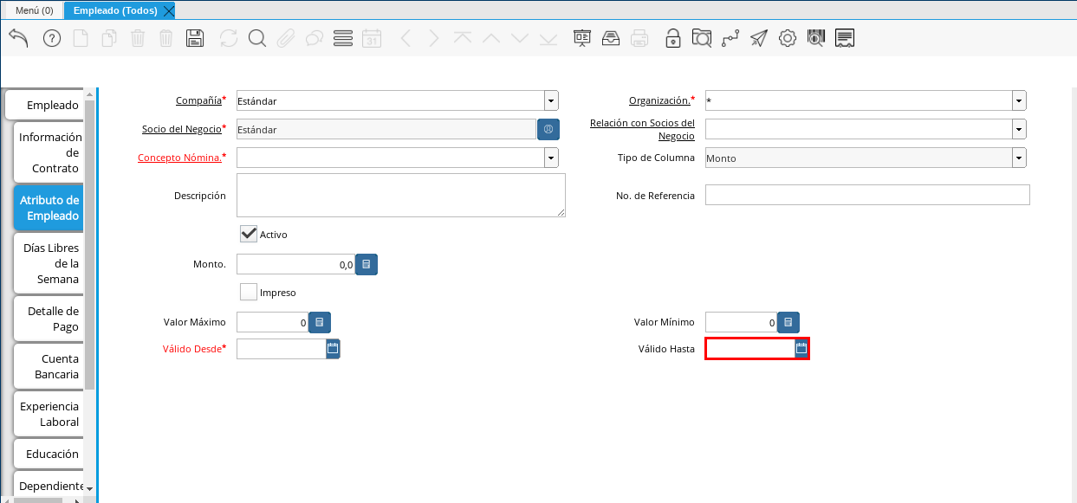Viewport: 1077px width, 503px height.
Task: Open the report presentation board icon
Action: pyautogui.click(x=582, y=38)
